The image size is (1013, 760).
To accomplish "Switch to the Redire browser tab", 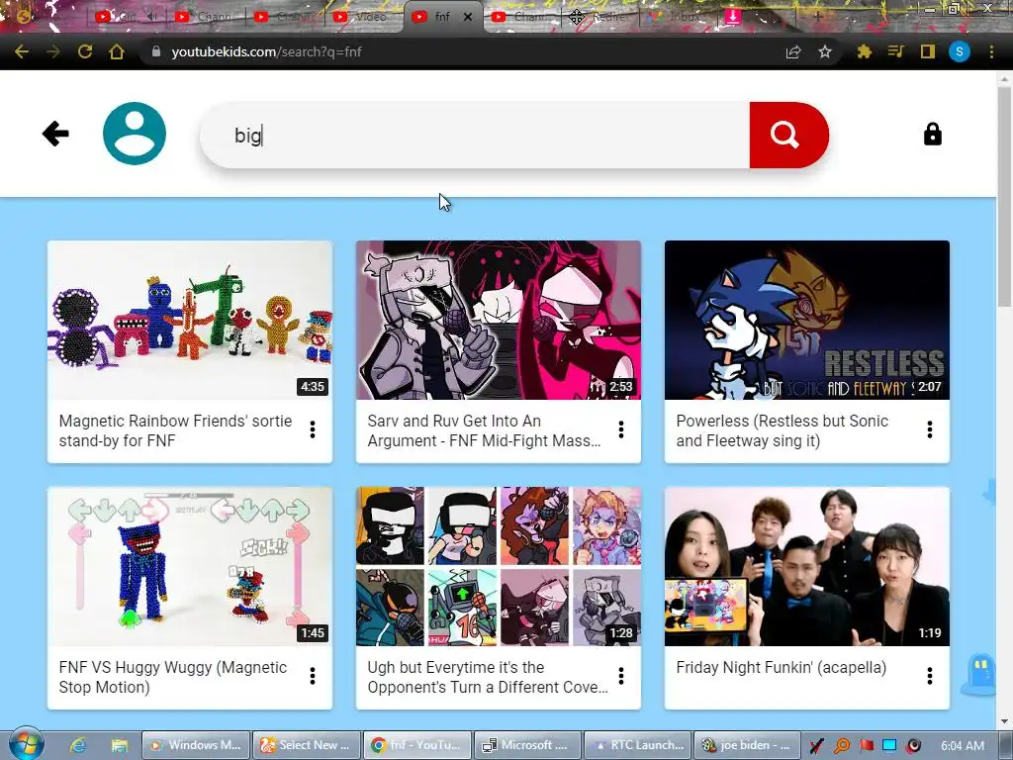I will [x=600, y=17].
